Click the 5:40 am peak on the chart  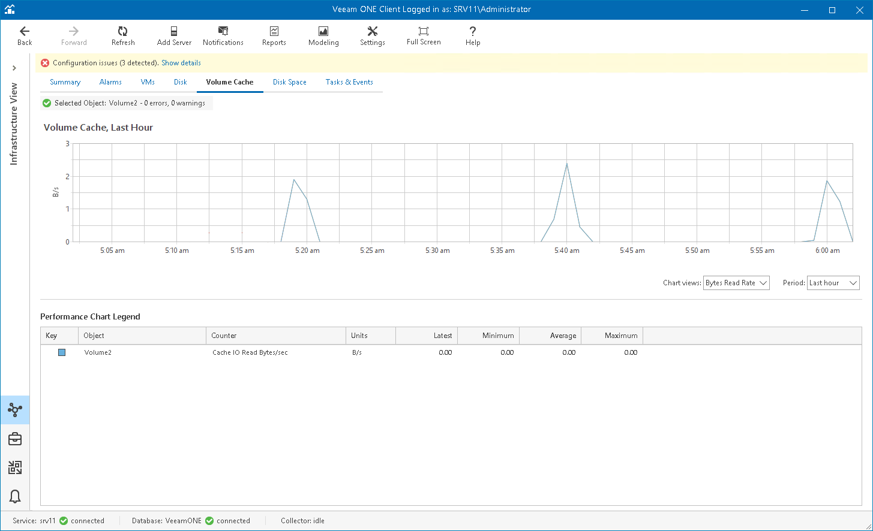(x=566, y=164)
